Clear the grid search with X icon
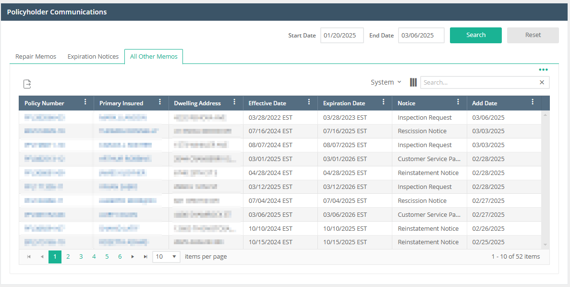Screen dimensions: 570x287 542,82
